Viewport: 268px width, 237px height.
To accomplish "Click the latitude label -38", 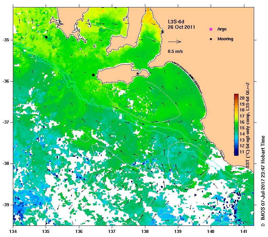I will pyautogui.click(x=6, y=164).
